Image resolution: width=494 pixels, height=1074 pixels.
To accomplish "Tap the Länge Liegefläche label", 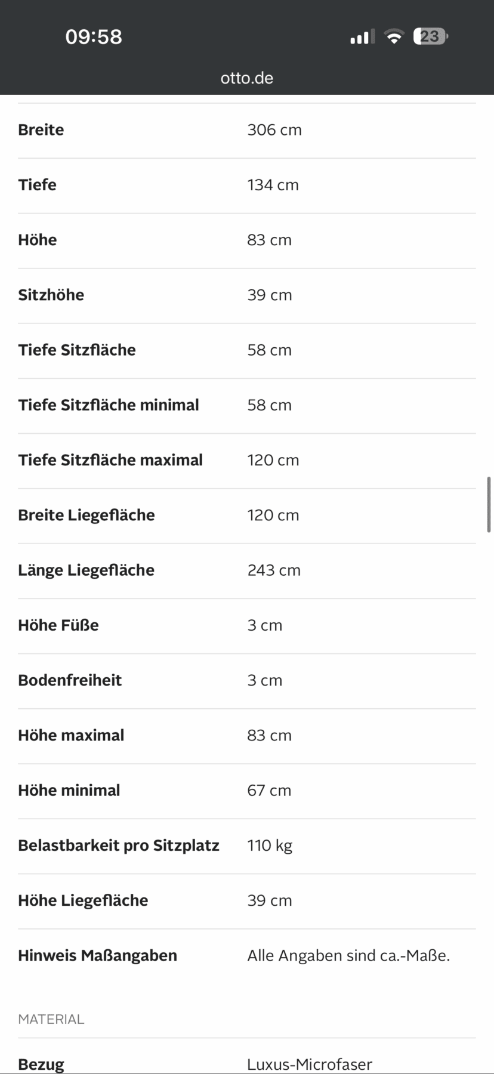I will click(86, 570).
